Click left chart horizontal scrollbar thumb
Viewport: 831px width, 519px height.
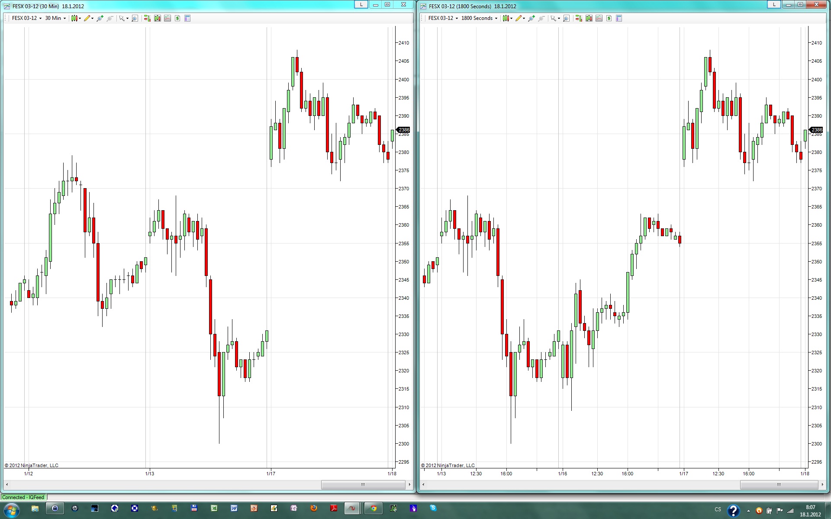point(363,484)
